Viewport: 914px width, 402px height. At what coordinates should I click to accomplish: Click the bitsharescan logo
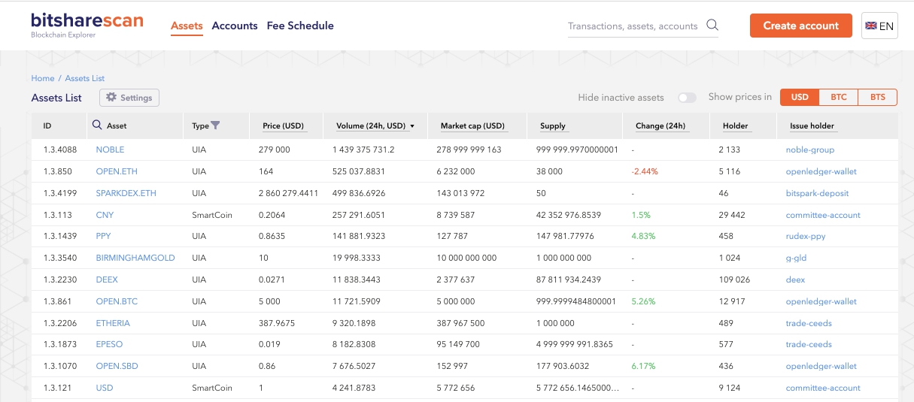pyautogui.click(x=87, y=25)
